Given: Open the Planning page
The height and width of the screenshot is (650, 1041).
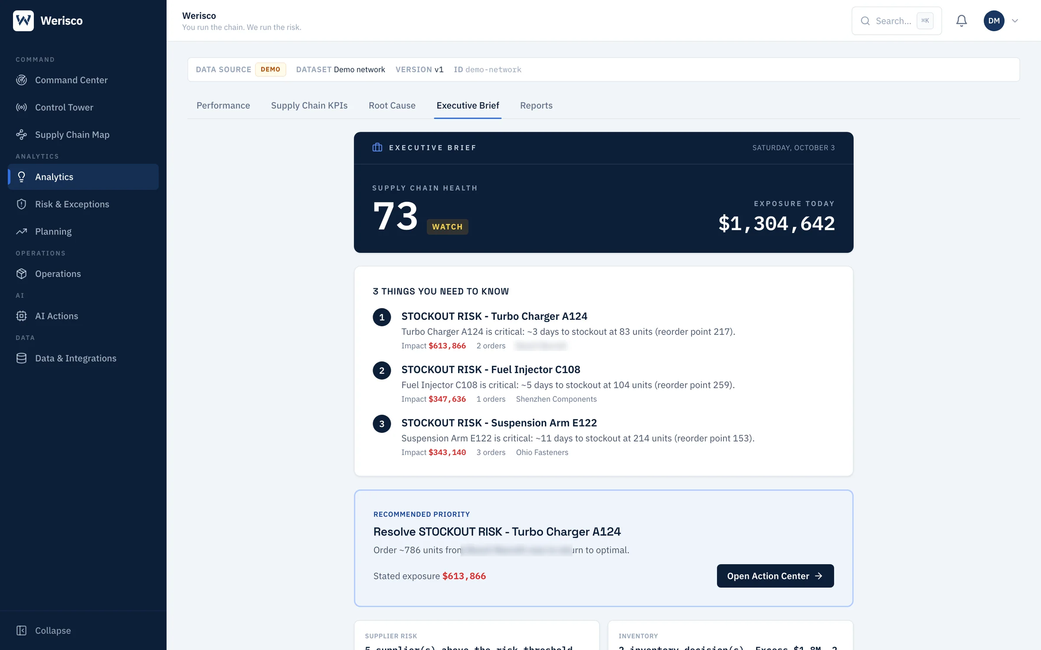Looking at the screenshot, I should pyautogui.click(x=83, y=231).
